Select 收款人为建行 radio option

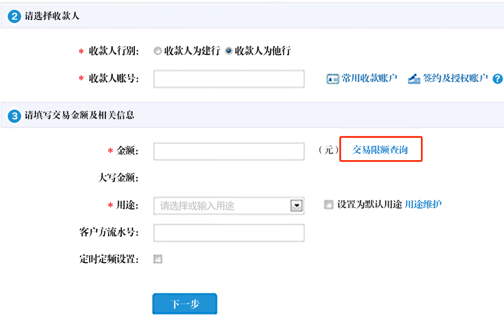click(x=158, y=51)
